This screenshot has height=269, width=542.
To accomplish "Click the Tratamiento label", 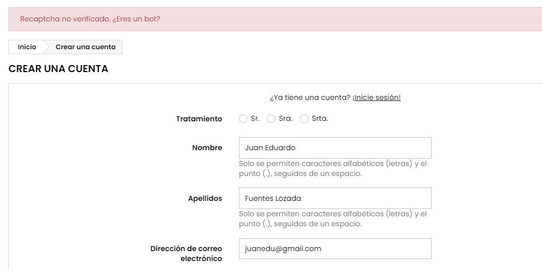I will click(x=199, y=119).
